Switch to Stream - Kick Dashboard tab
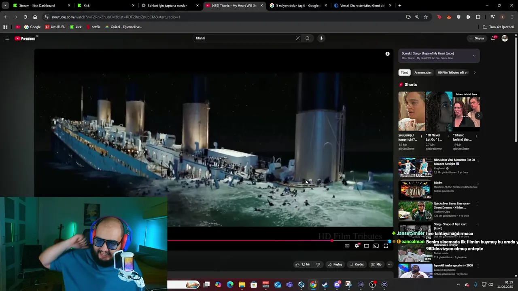Screen dimensions: 518x291 [41, 6]
